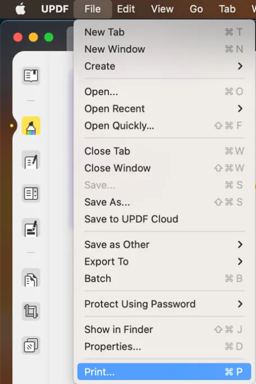This screenshot has height=384, width=256.
Task: Select Save to UPDF Cloud
Action: pyautogui.click(x=163, y=219)
